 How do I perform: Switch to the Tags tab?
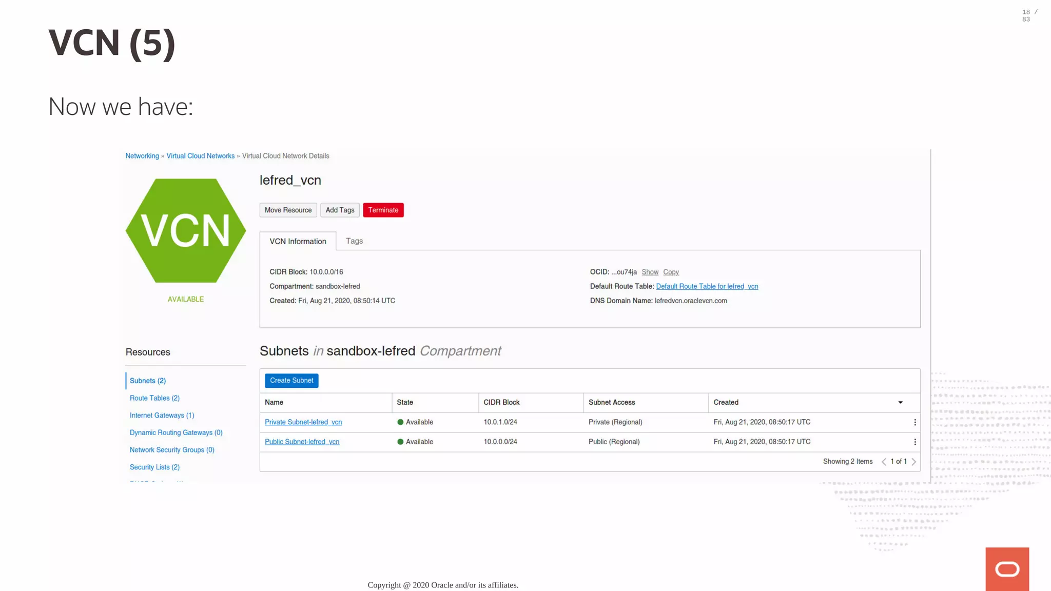354,241
